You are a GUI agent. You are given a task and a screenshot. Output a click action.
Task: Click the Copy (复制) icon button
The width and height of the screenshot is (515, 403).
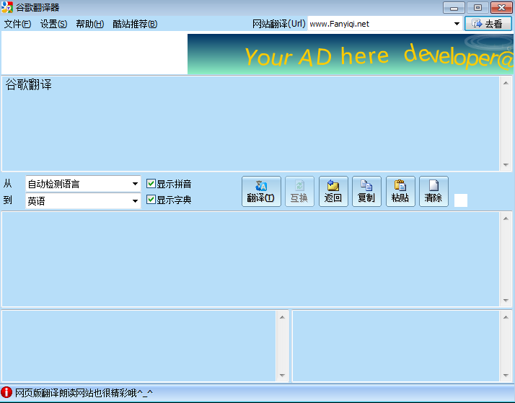tap(366, 191)
